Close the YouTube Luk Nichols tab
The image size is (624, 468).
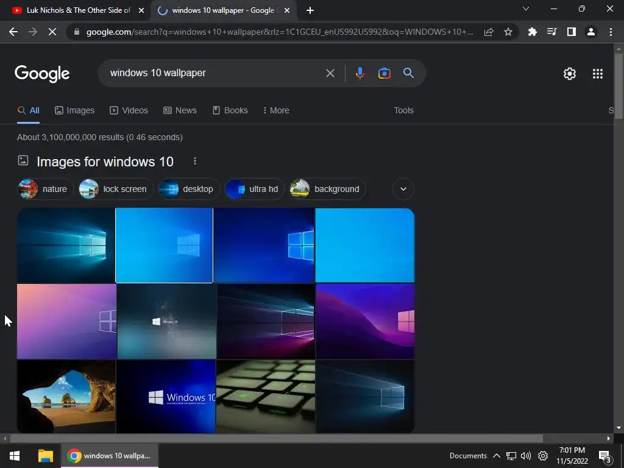pyautogui.click(x=141, y=10)
